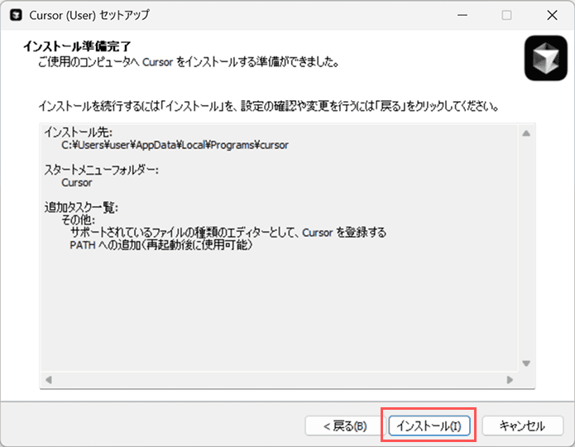Click the line about registering Cursor as editor
Image resolution: width=575 pixels, height=447 pixels.
228,233
